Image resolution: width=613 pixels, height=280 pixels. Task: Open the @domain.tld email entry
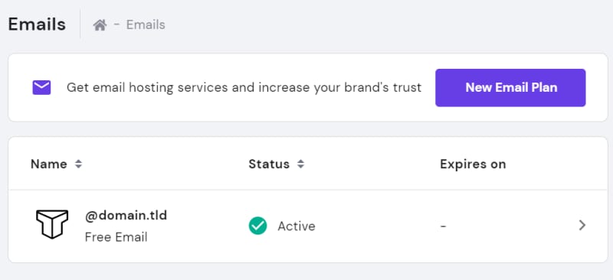[126, 215]
